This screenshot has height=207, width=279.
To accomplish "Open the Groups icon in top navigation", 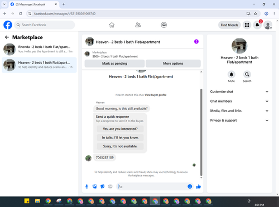I will (164, 25).
